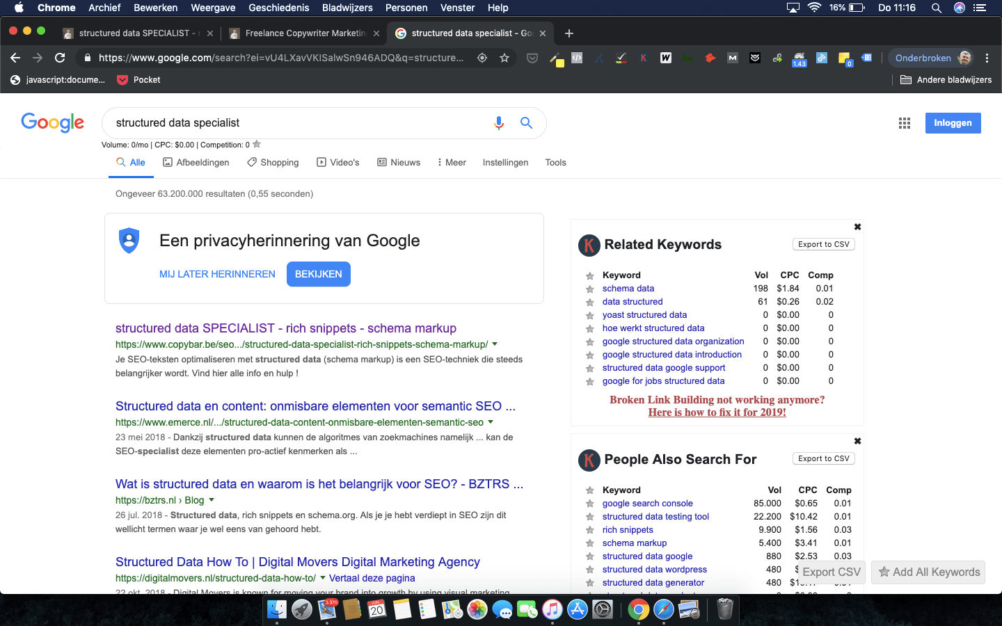Open iTunes from the dock
Screen dimensions: 1002x626
click(x=552, y=610)
